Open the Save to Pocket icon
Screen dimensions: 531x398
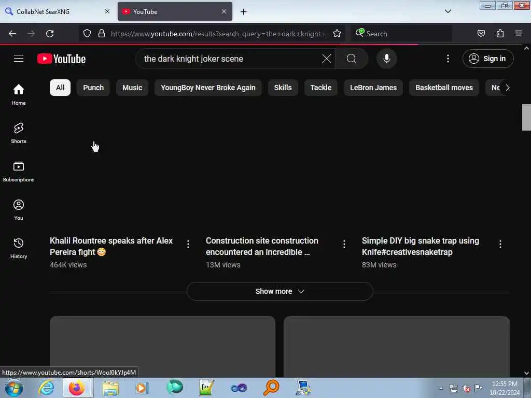point(481,34)
